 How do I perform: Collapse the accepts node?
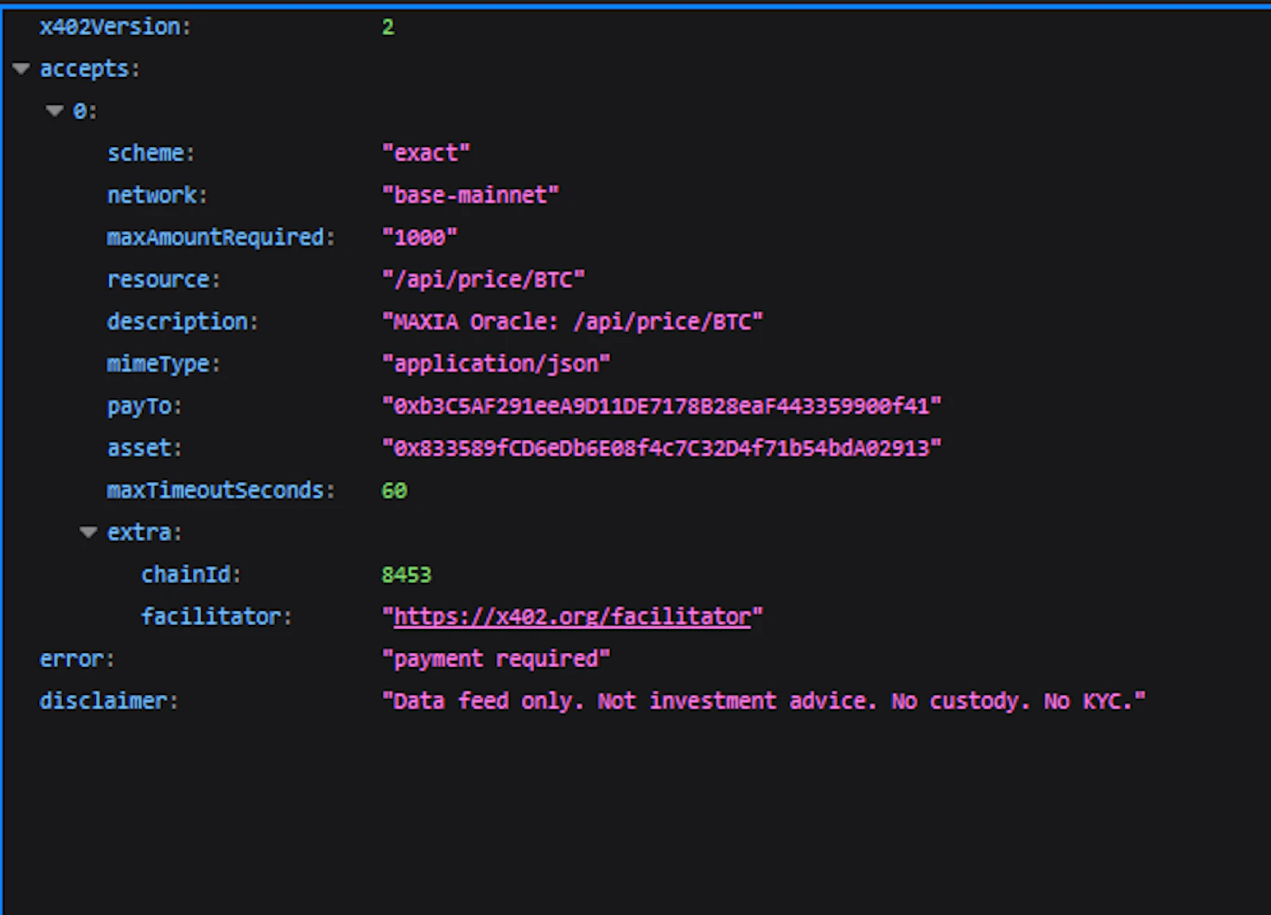click(20, 68)
